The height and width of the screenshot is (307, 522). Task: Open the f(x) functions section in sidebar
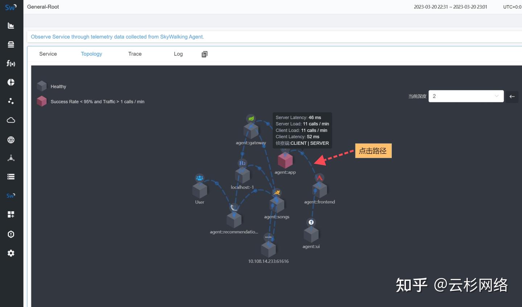[11, 63]
